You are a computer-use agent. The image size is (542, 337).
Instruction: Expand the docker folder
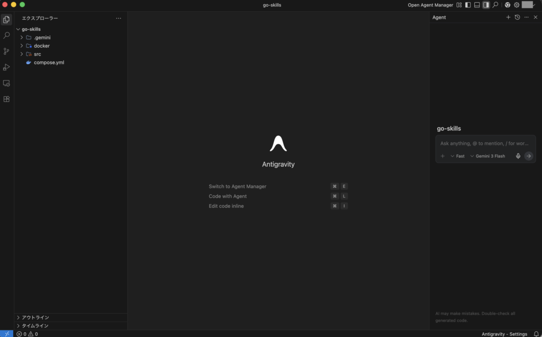pos(41,46)
